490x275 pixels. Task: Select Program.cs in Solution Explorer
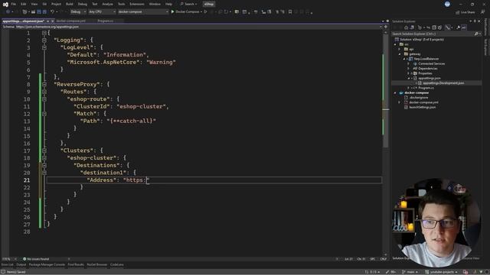coord(426,88)
